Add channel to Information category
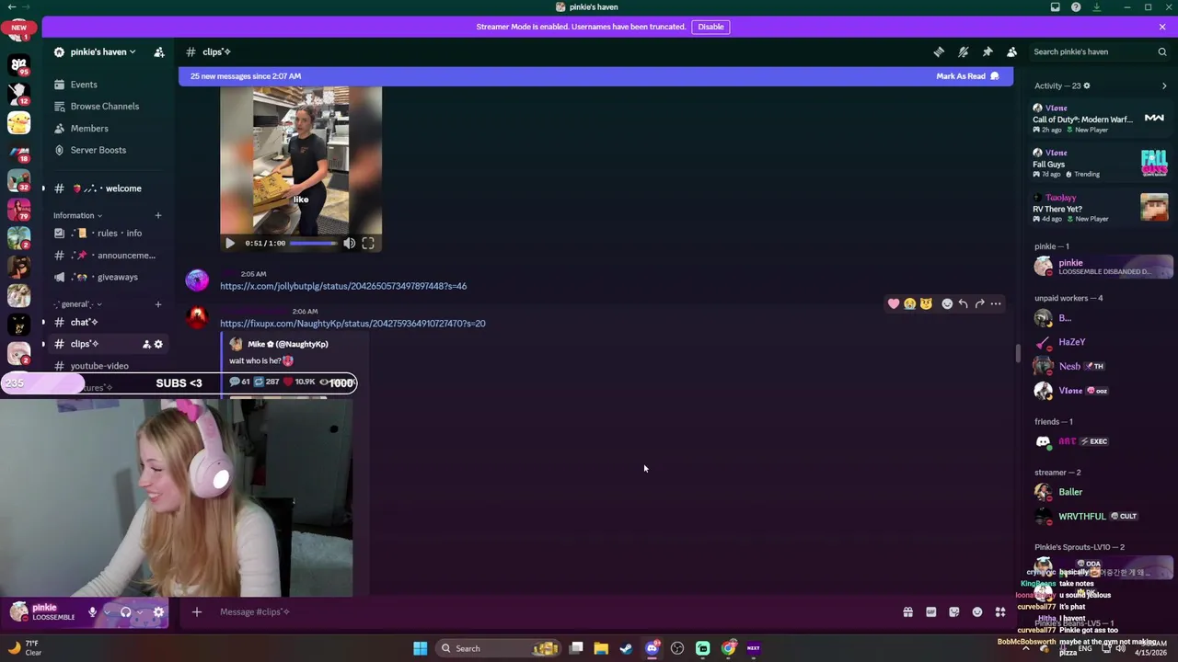 [x=158, y=215]
